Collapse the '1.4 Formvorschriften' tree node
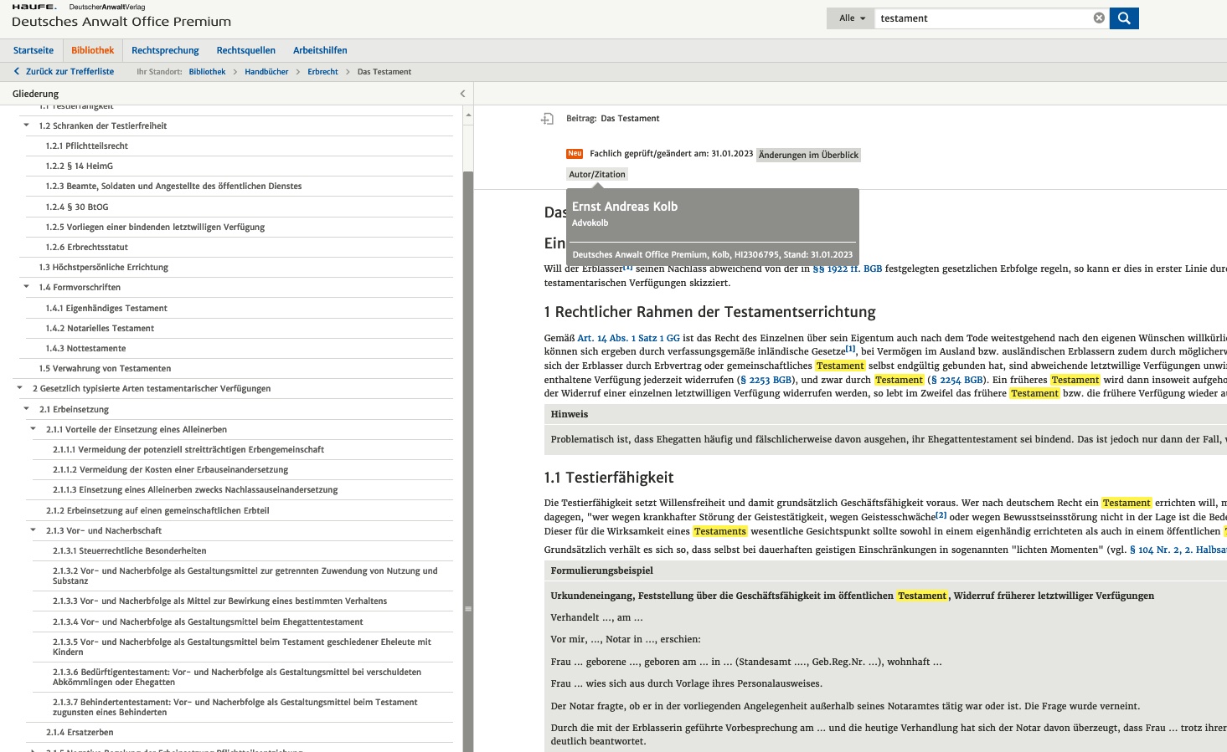 27,287
